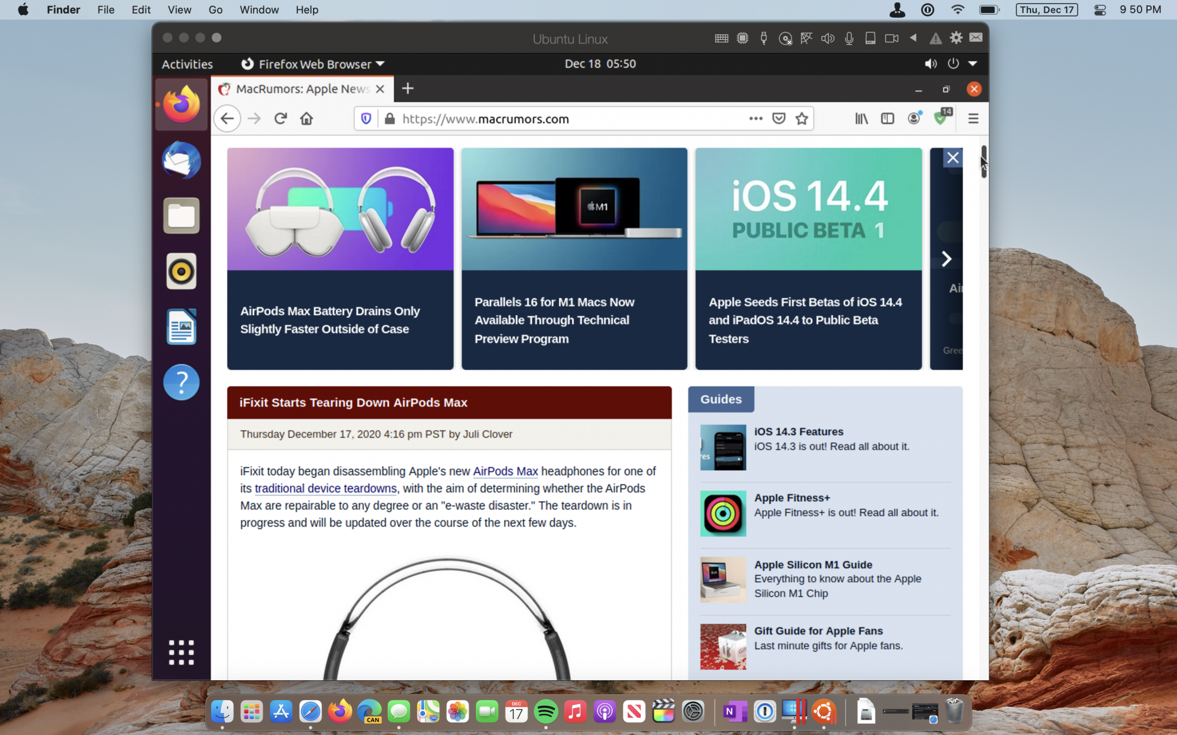Collapse the Parallels toolbar with the arrow

[x=913, y=38]
